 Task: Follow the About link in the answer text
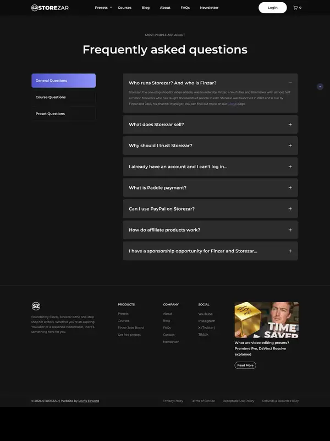(x=232, y=104)
